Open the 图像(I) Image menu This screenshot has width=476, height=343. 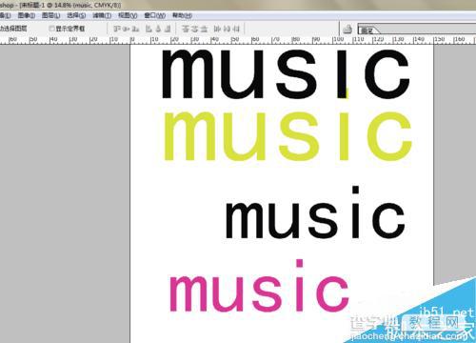[26, 15]
